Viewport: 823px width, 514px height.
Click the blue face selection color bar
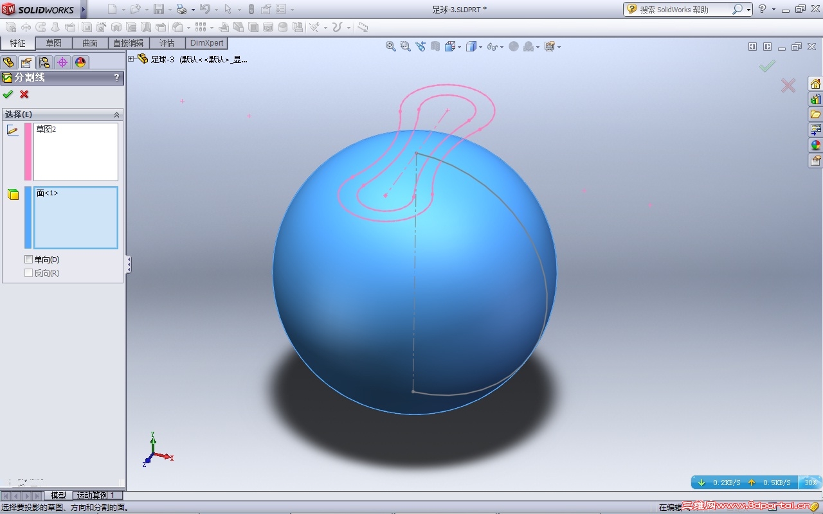point(28,218)
